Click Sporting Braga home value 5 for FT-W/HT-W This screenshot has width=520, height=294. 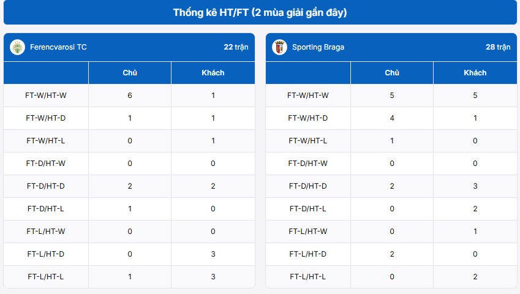[x=391, y=96]
